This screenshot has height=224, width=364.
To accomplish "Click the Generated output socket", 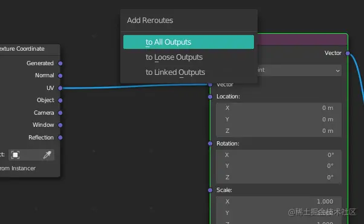I will pyautogui.click(x=60, y=63).
